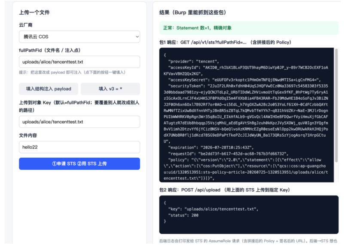
Task: Click the 包1 响应 GET /api/v1/sts label
Action: point(225,42)
